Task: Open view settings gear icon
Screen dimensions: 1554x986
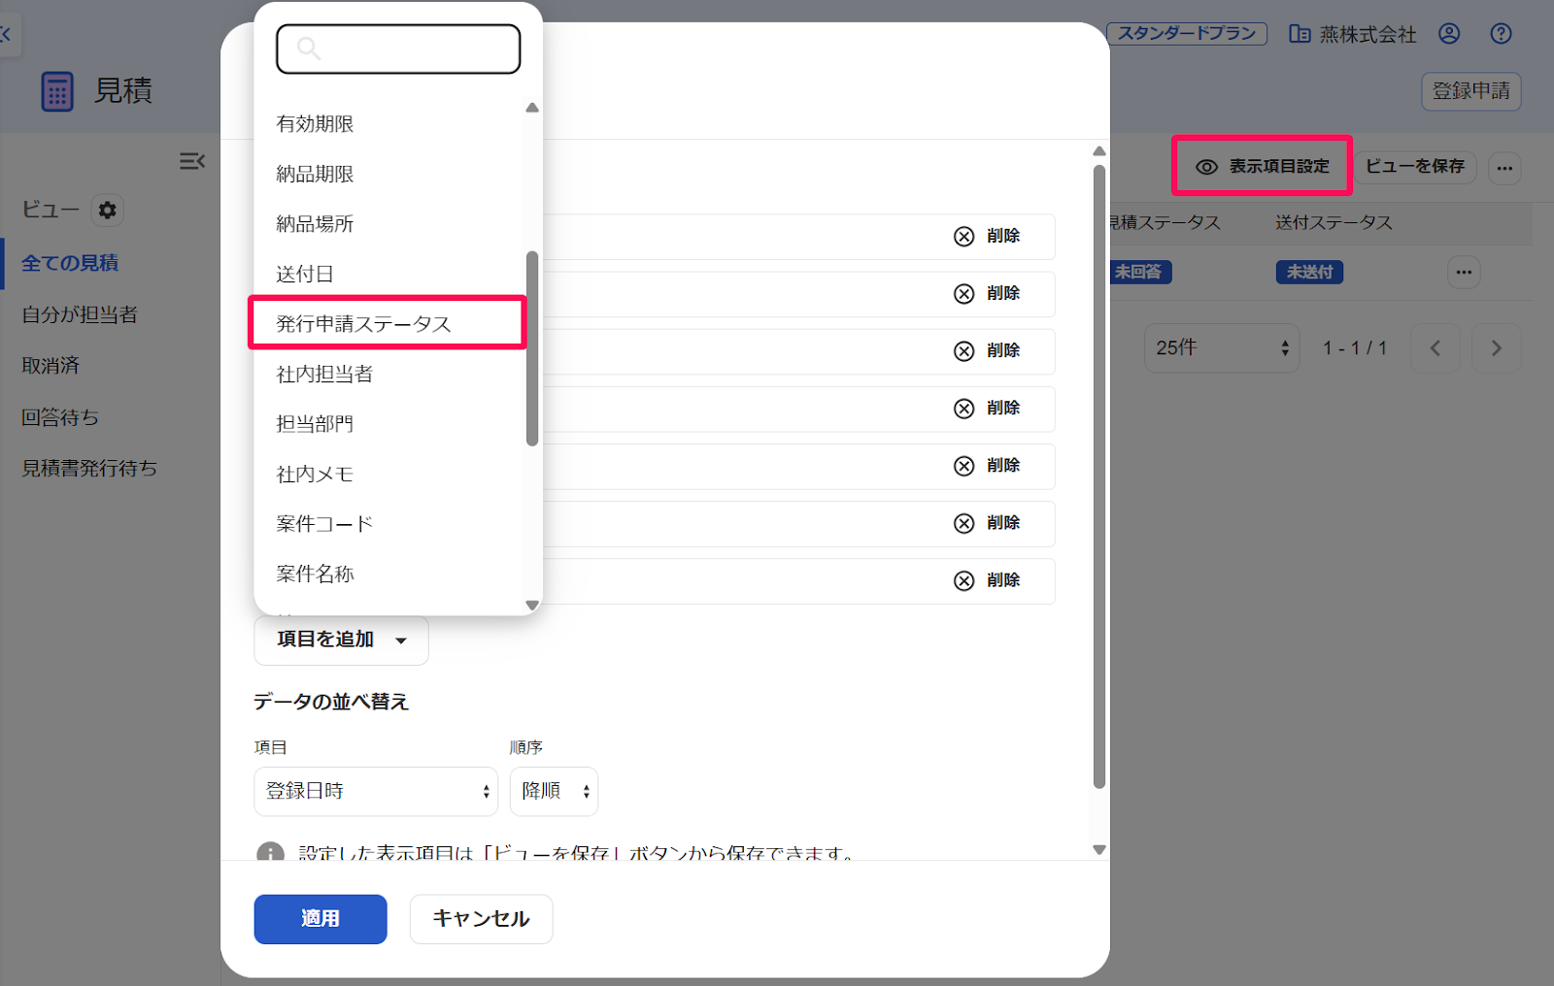Action: 108,210
